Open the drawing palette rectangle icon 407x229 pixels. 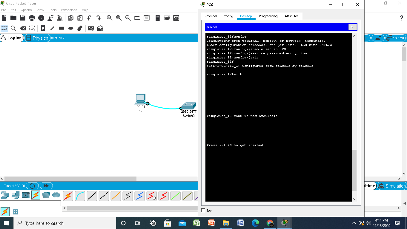137,18
